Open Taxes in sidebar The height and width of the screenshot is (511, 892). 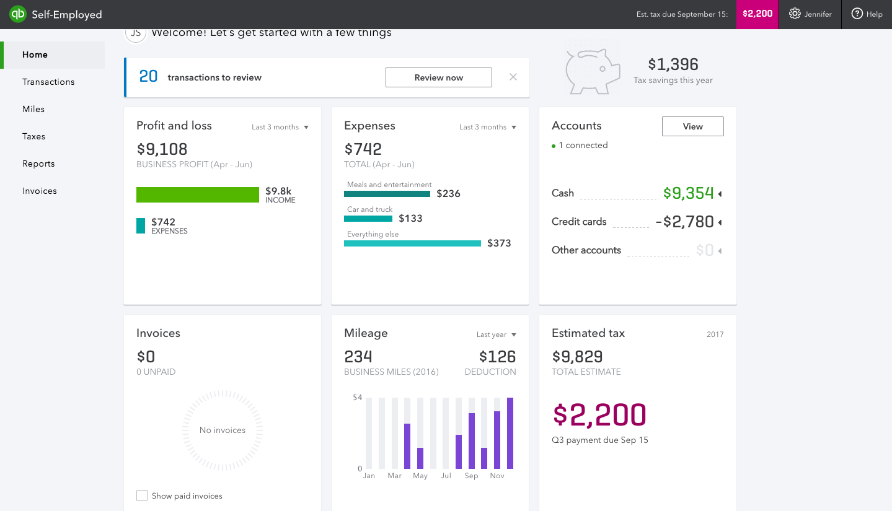(34, 136)
